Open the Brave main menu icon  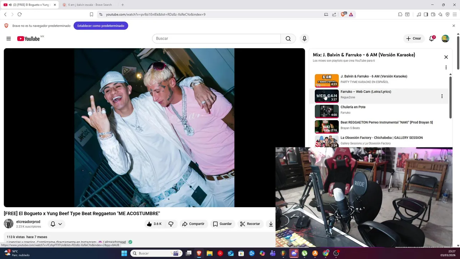coord(455,14)
